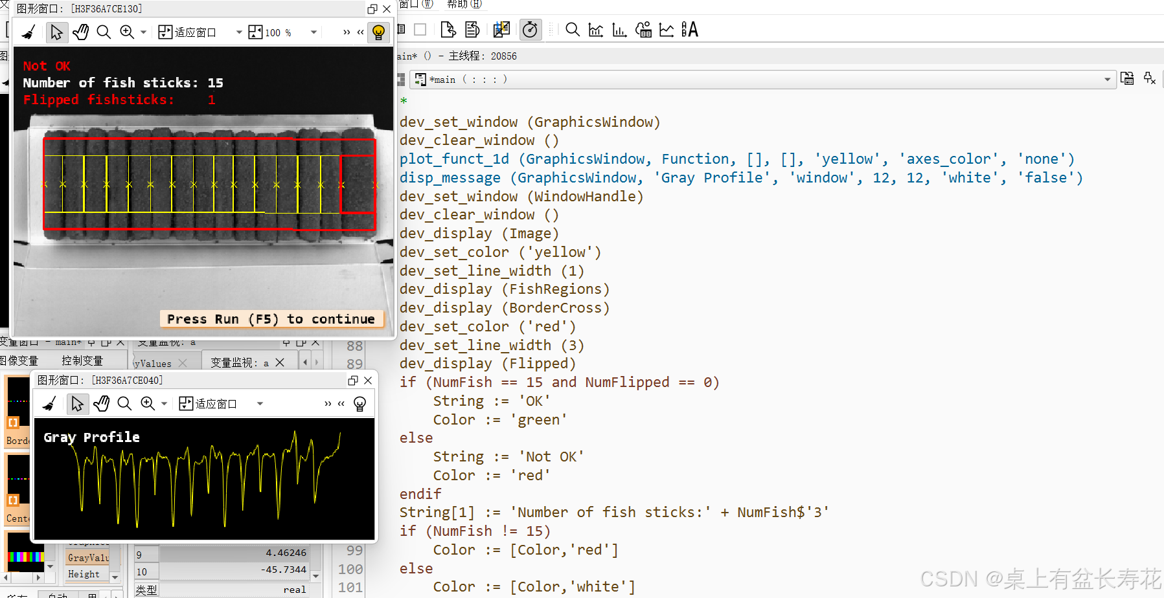Open the feature histogram bar chart icon
Image resolution: width=1164 pixels, height=598 pixels.
[619, 30]
